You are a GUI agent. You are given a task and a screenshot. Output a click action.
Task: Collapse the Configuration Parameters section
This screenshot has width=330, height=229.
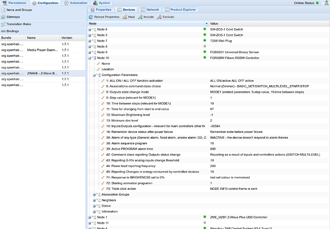click(94, 75)
